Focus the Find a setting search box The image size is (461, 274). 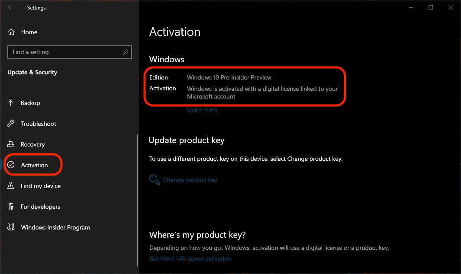(65, 52)
